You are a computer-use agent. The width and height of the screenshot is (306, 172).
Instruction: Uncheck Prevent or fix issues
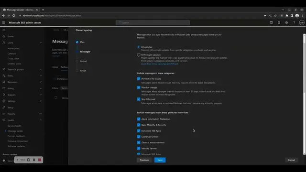pyautogui.click(x=139, y=79)
